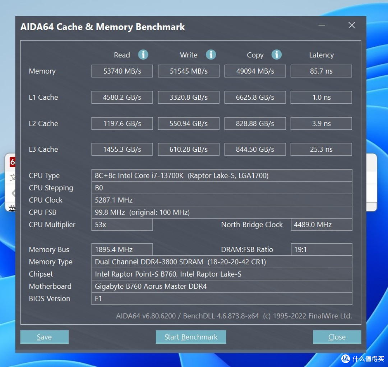Viewport: 388px width, 367px height.
Task: Click the Memory row label
Action: (x=42, y=71)
